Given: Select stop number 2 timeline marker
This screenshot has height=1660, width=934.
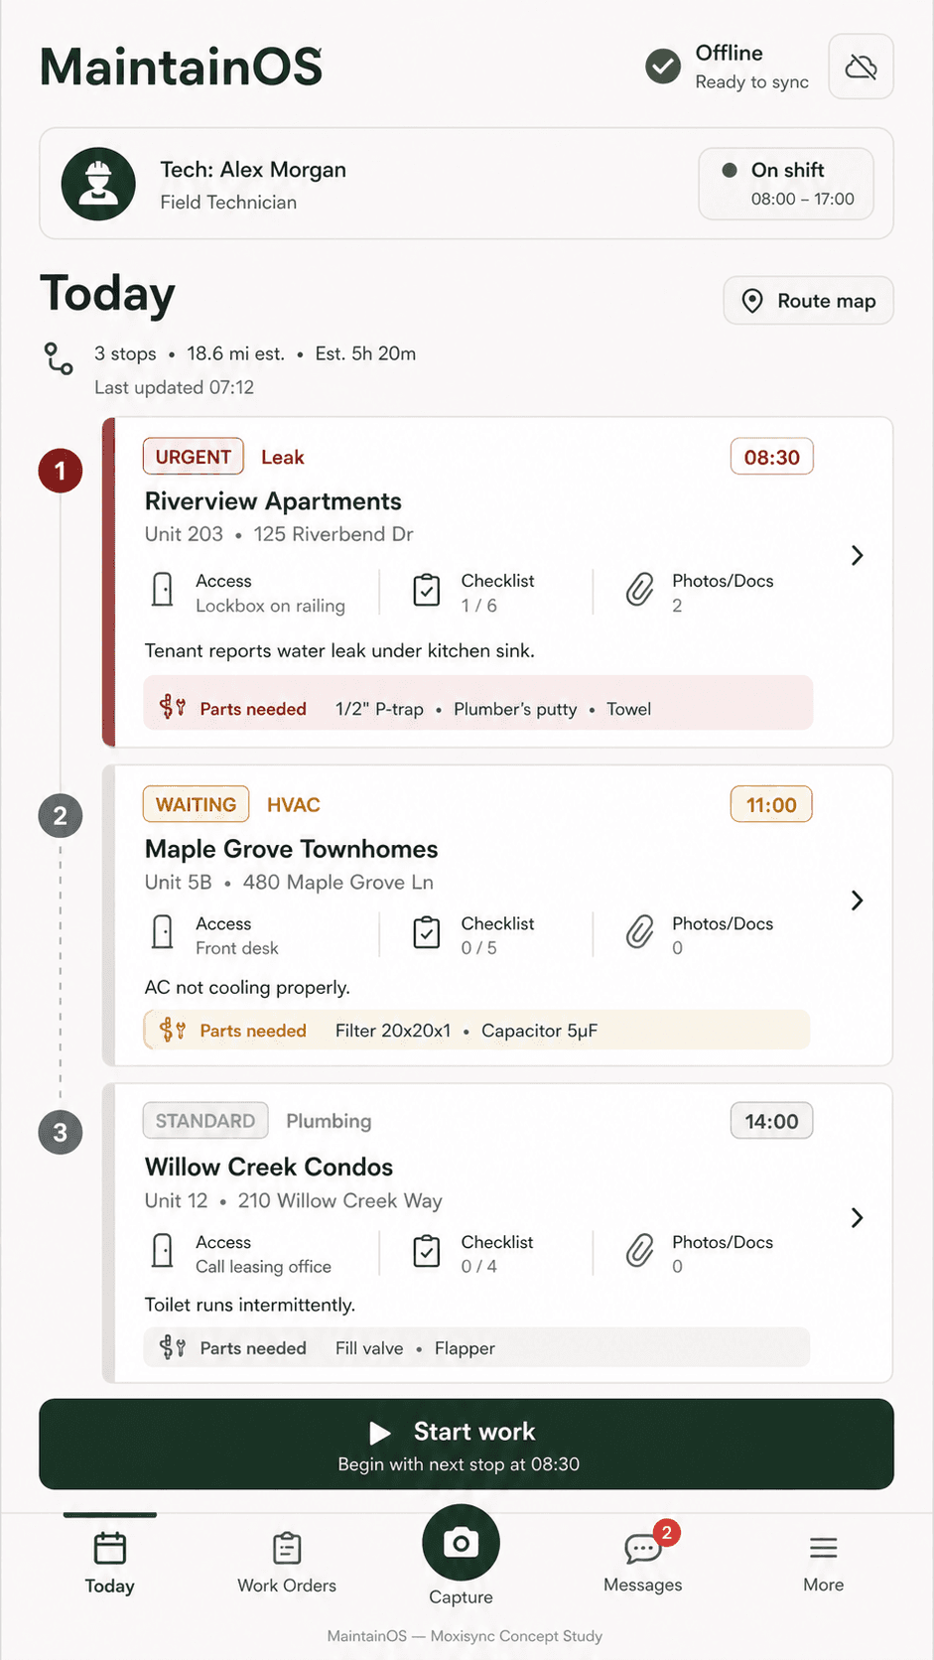Looking at the screenshot, I should [61, 816].
